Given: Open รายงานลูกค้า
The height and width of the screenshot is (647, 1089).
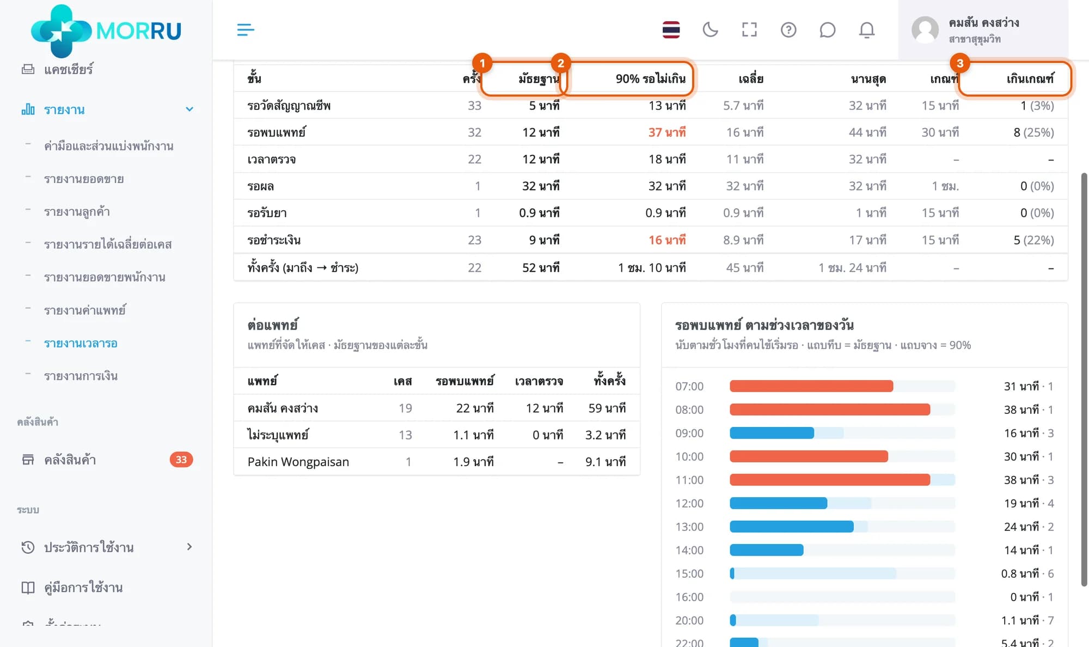Looking at the screenshot, I should coord(77,211).
